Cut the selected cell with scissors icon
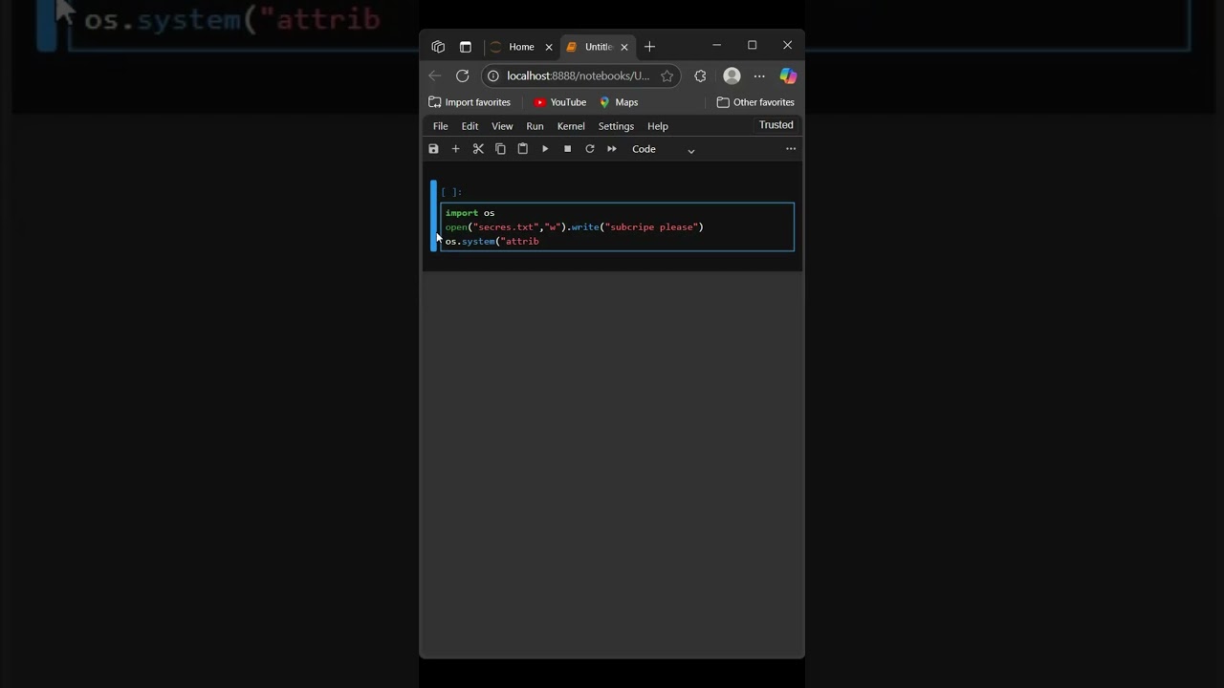The width and height of the screenshot is (1224, 688). [478, 149]
